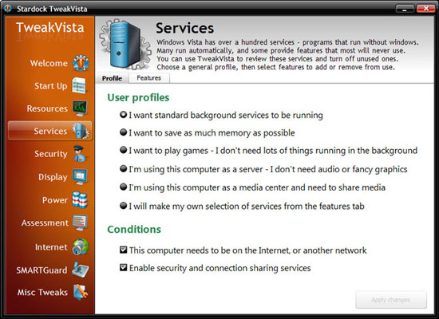This screenshot has height=319, width=439.
Task: Toggle security and connection sharing services
Action: [x=215, y=268]
